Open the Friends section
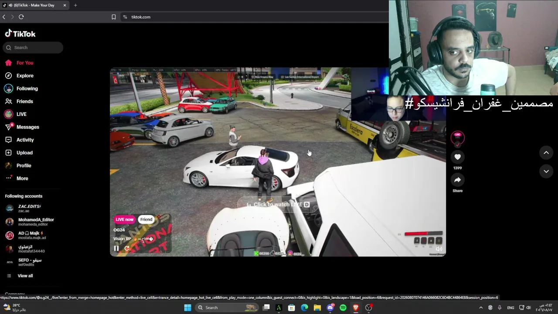 tap(24, 101)
